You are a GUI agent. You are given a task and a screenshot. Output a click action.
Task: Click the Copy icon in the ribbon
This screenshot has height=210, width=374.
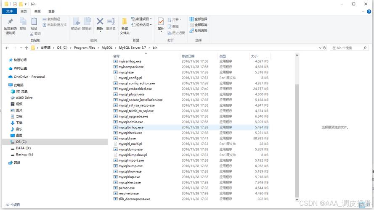pos(23,22)
